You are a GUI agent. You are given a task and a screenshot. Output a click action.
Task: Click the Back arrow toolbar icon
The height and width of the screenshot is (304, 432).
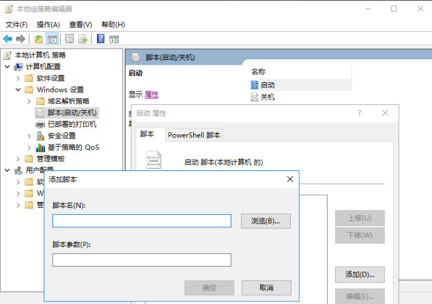point(8,39)
